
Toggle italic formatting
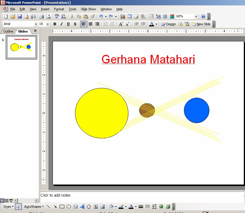[62, 24]
